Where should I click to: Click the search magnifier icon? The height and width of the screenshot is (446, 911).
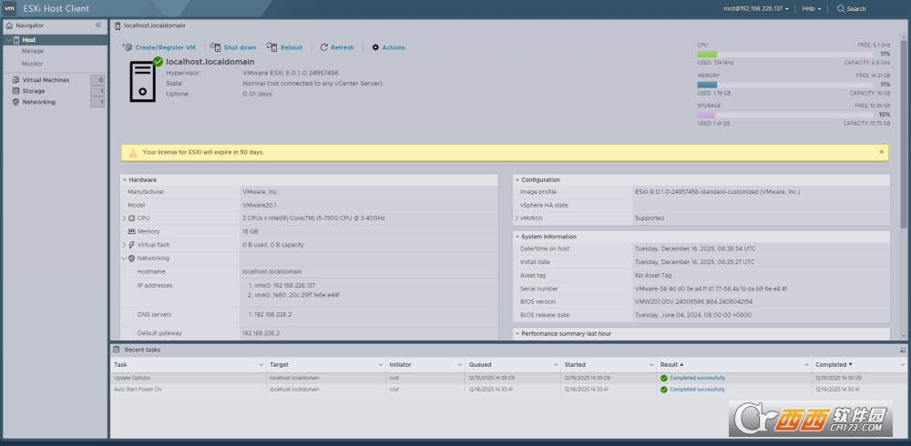tap(841, 9)
